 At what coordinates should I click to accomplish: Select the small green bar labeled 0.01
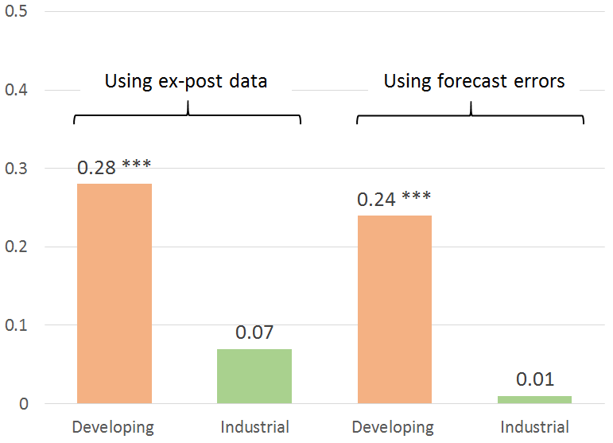point(534,399)
